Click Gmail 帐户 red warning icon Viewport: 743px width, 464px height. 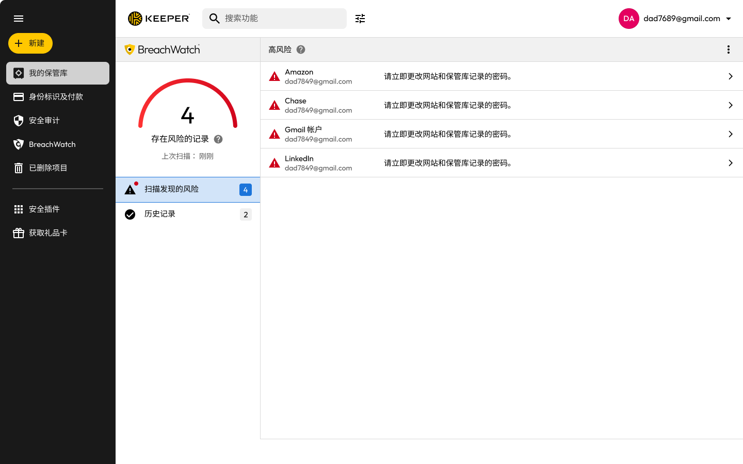(x=274, y=135)
